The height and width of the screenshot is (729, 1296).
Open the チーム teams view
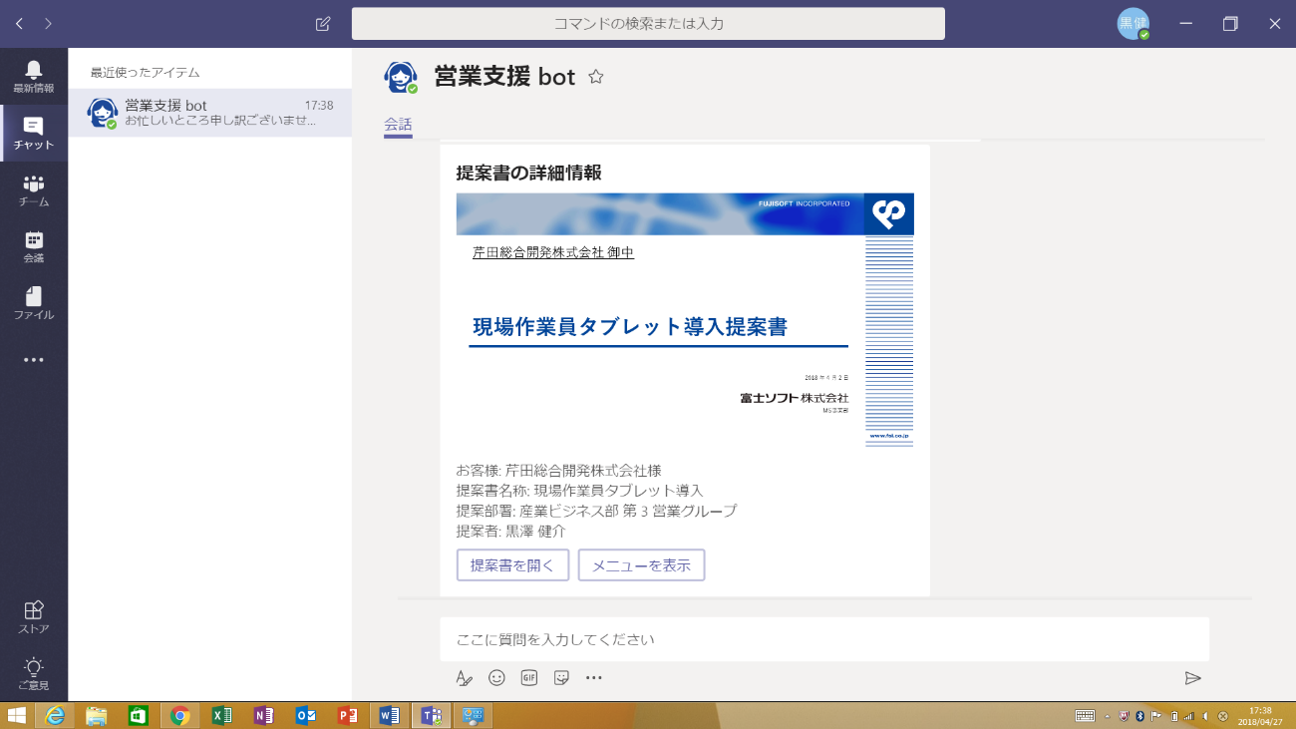click(34, 189)
